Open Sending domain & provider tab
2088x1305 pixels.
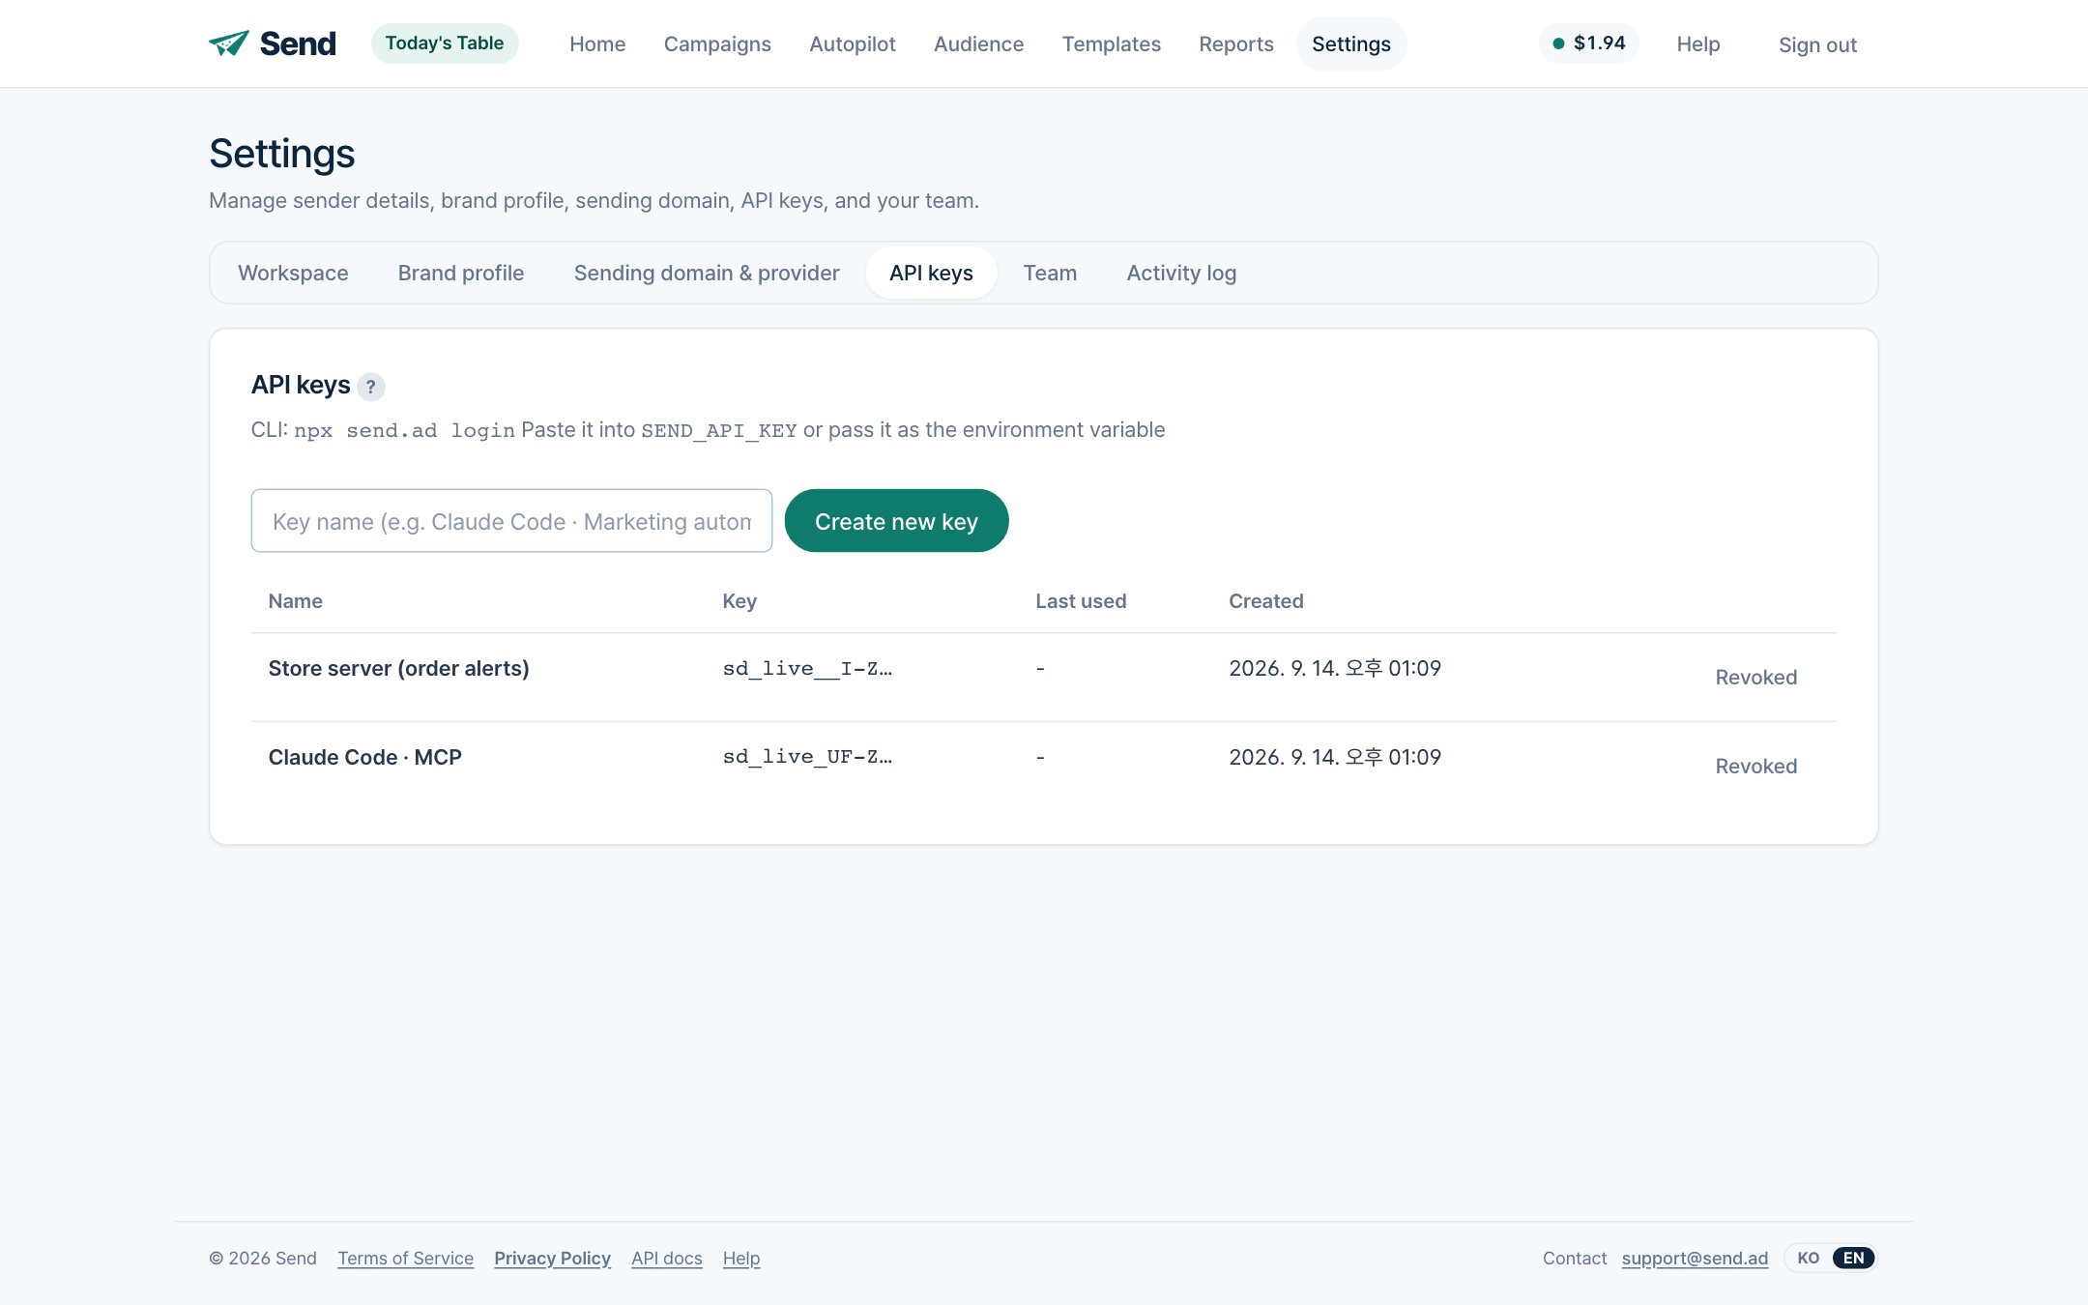tap(707, 274)
